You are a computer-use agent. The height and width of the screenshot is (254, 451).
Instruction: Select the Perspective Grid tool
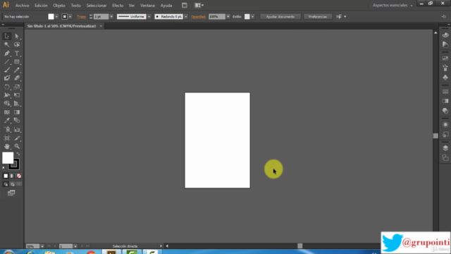17,104
